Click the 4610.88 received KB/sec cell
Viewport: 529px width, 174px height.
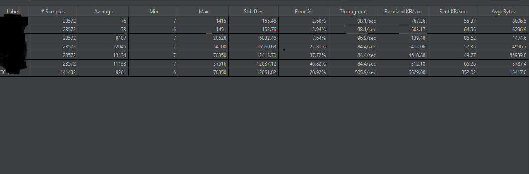403,55
